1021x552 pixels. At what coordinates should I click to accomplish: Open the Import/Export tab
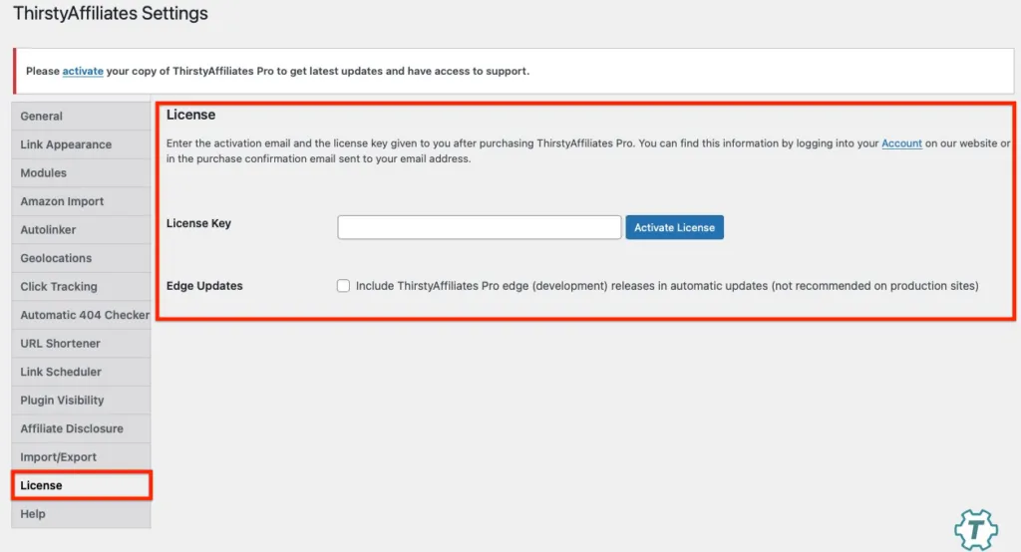pyautogui.click(x=59, y=457)
